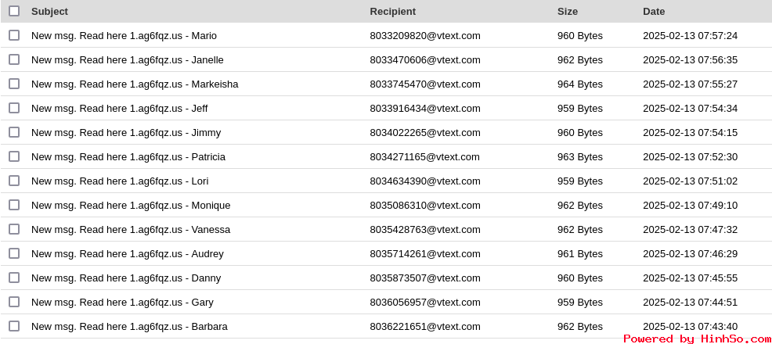Click the Powered by HinhSo.com watermark

[x=697, y=339]
